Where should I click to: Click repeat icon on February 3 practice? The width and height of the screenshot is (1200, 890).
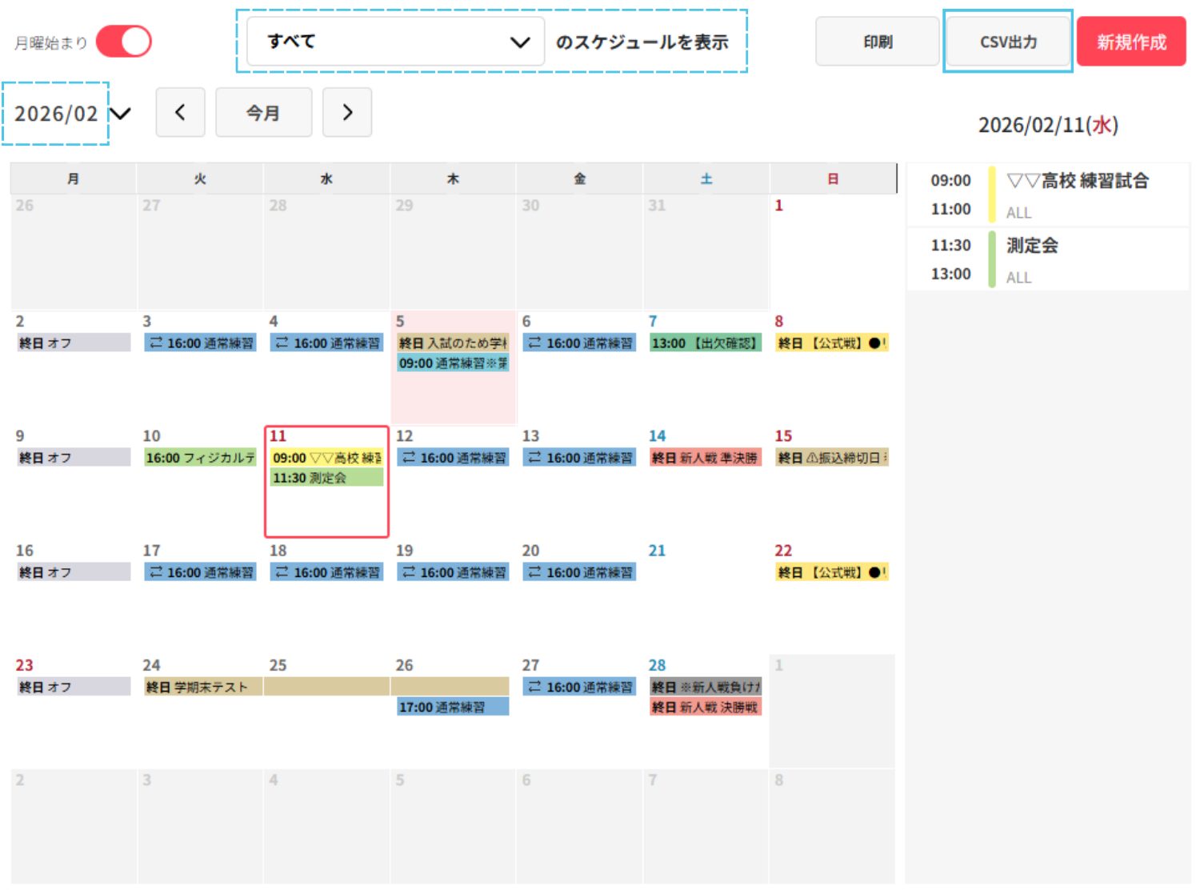[x=156, y=343]
